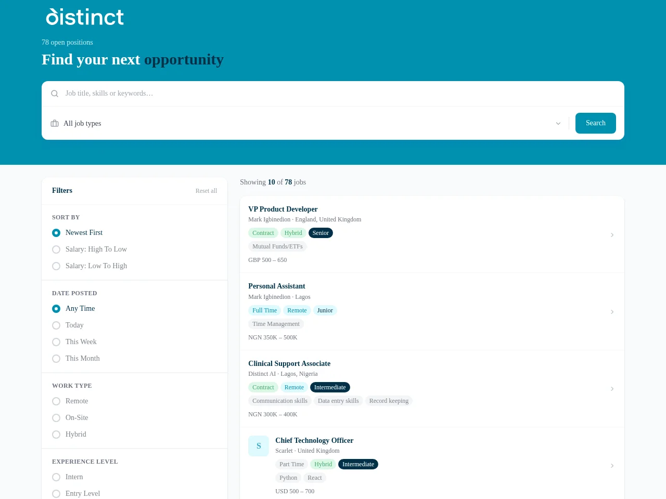666x499 pixels.
Task: Select This Week date filter
Action: pyautogui.click(x=74, y=342)
